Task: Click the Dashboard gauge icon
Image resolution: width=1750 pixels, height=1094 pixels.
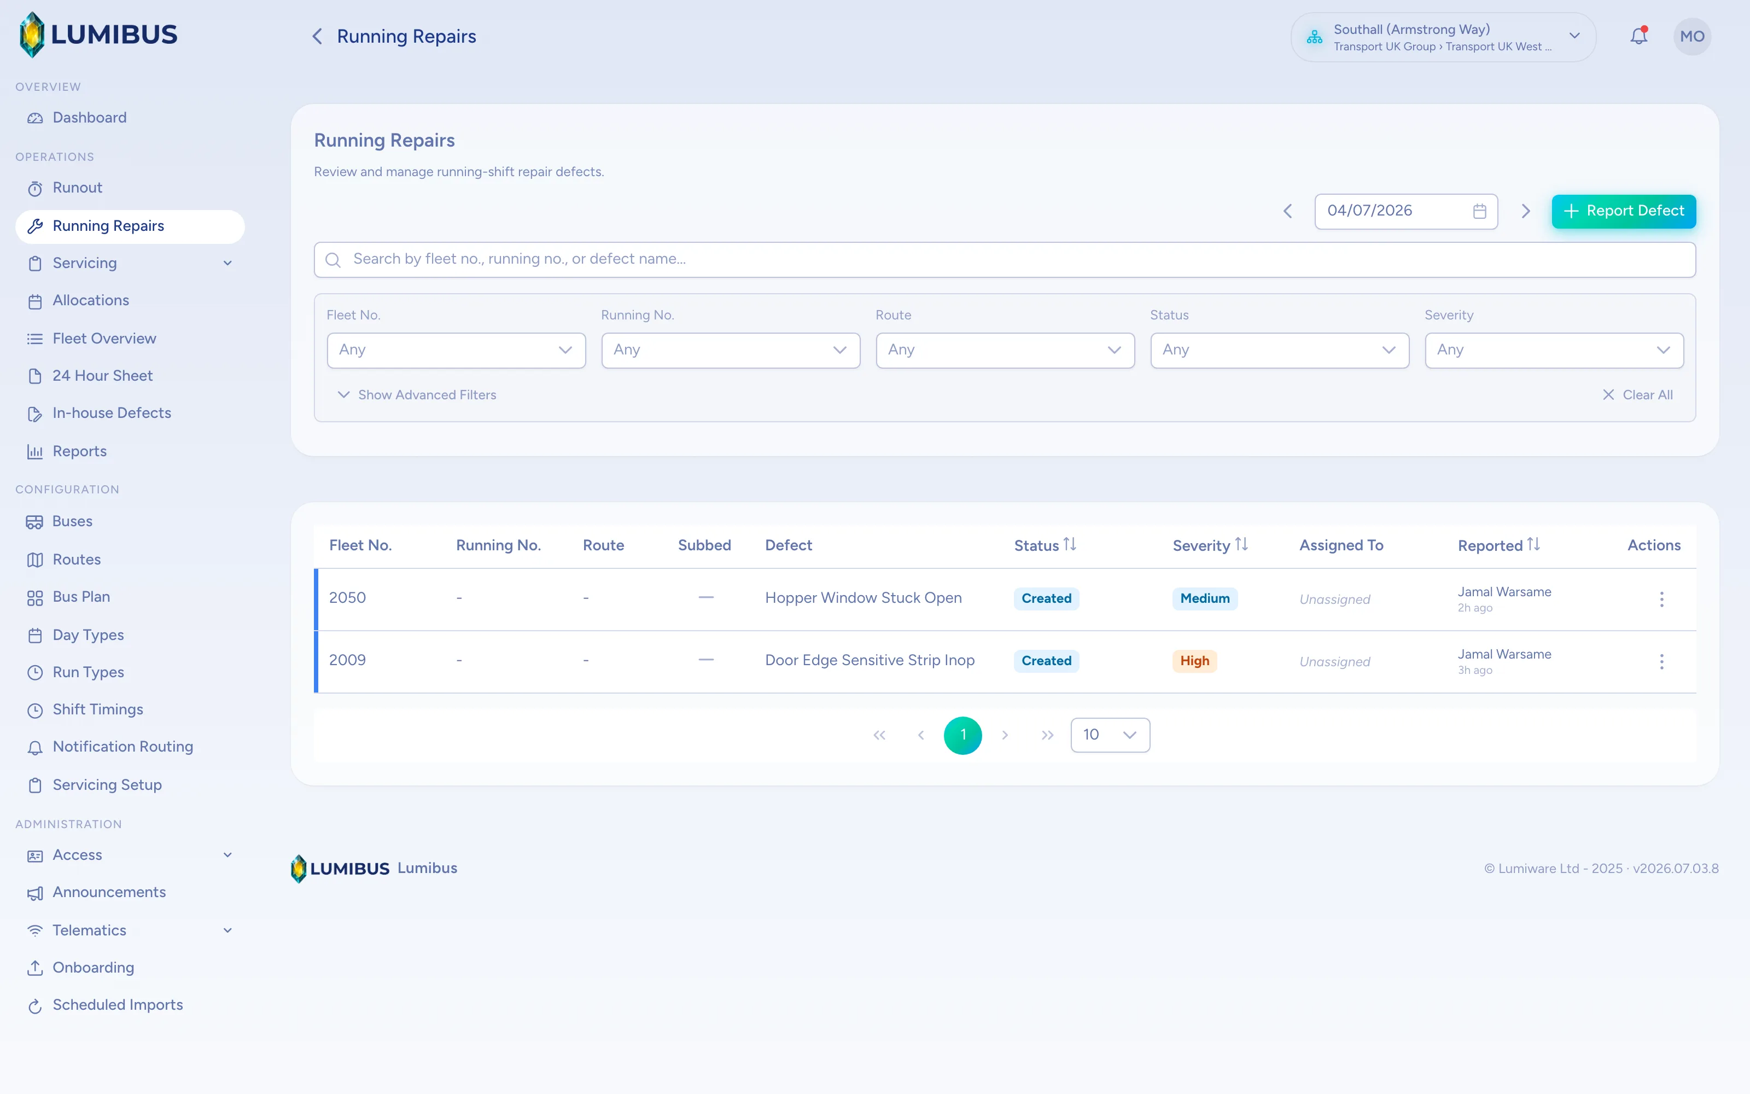Action: click(x=34, y=118)
